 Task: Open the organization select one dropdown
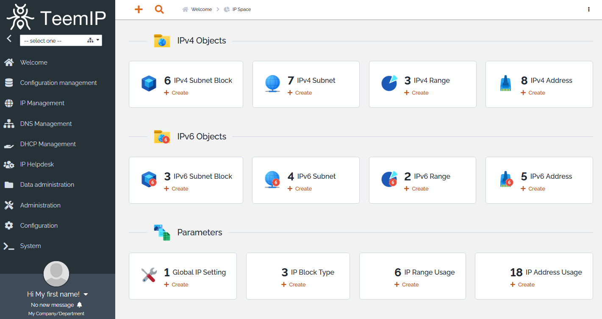click(61, 41)
